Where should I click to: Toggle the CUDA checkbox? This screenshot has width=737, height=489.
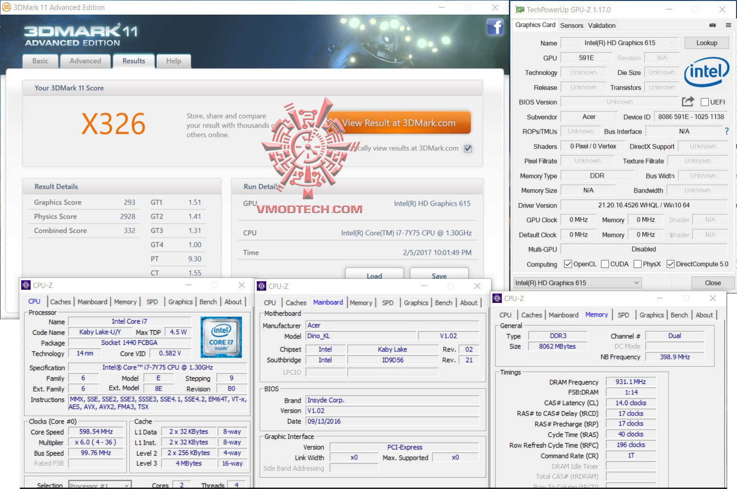pos(605,264)
